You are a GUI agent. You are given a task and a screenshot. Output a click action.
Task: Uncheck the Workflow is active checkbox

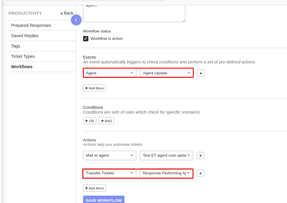click(85, 38)
